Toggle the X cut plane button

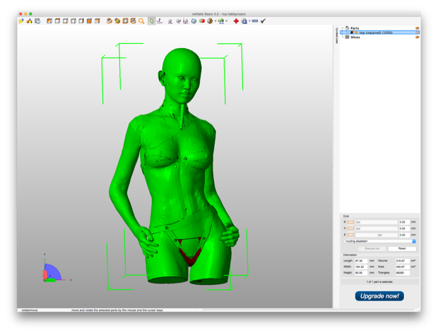(350, 222)
